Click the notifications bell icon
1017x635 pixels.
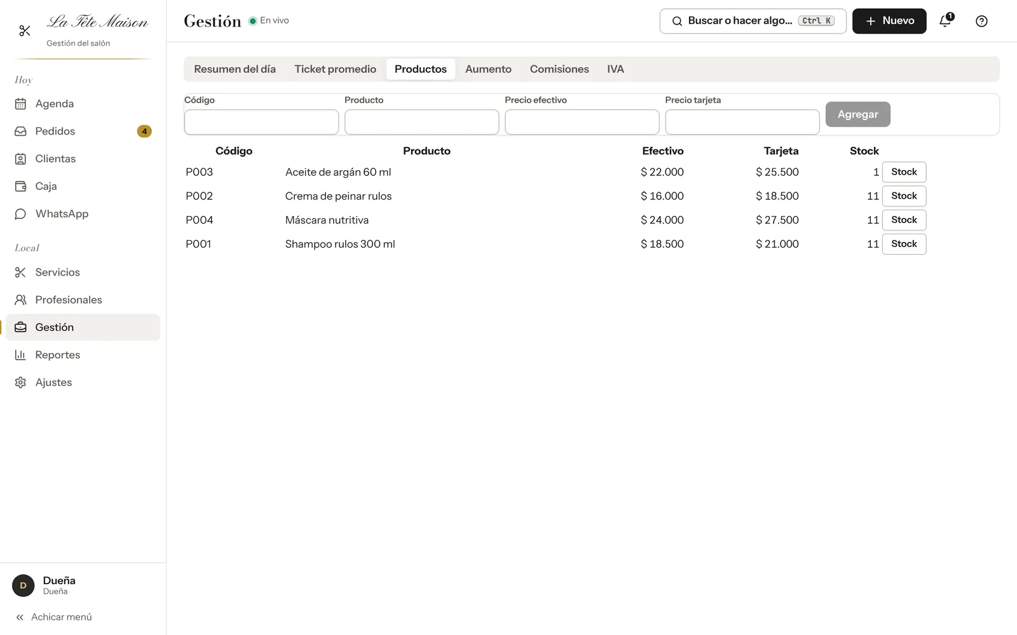(x=946, y=21)
